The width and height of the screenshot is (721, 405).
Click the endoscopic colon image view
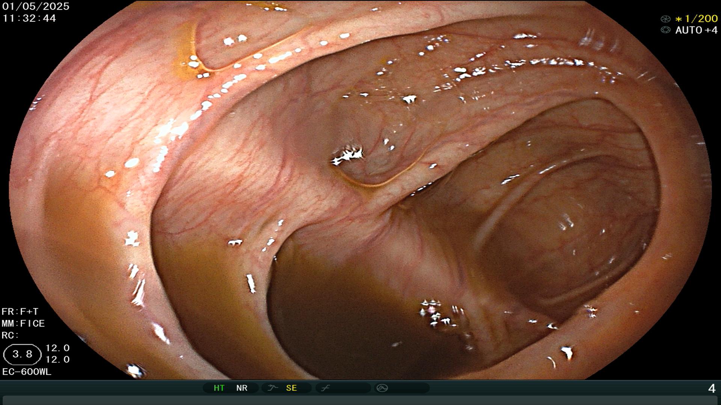(x=360, y=190)
